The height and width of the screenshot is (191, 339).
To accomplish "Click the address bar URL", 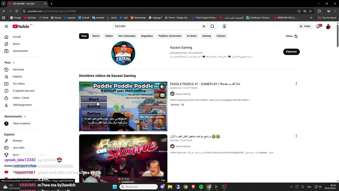I will [x=52, y=11].
